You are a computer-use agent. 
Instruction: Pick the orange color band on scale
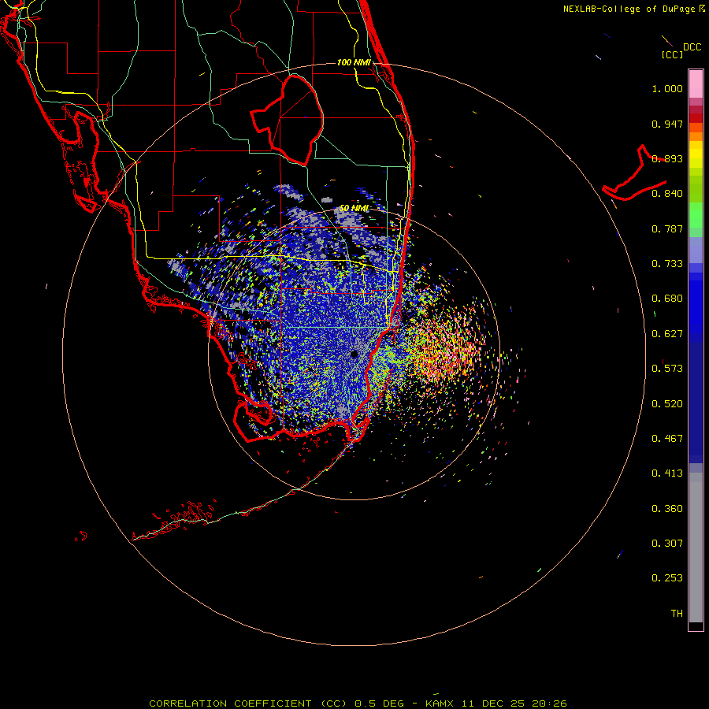696,136
